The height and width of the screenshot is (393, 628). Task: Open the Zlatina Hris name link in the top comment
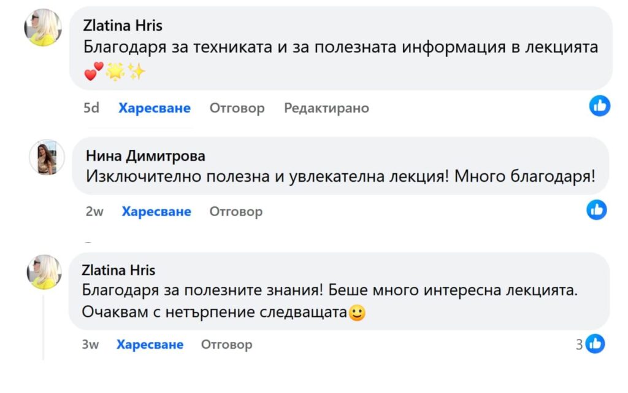pos(123,26)
